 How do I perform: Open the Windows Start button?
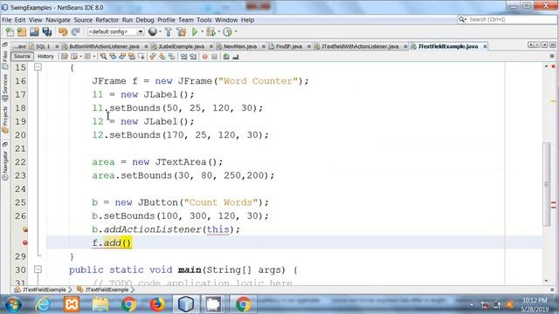point(13,304)
